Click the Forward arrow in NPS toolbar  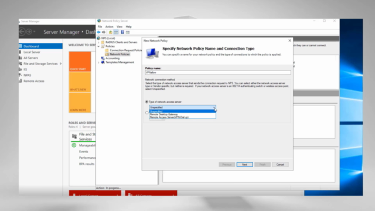(x=104, y=32)
